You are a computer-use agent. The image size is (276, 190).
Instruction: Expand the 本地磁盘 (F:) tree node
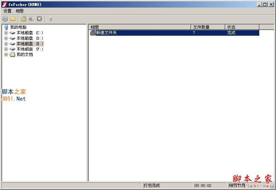pos(6,49)
